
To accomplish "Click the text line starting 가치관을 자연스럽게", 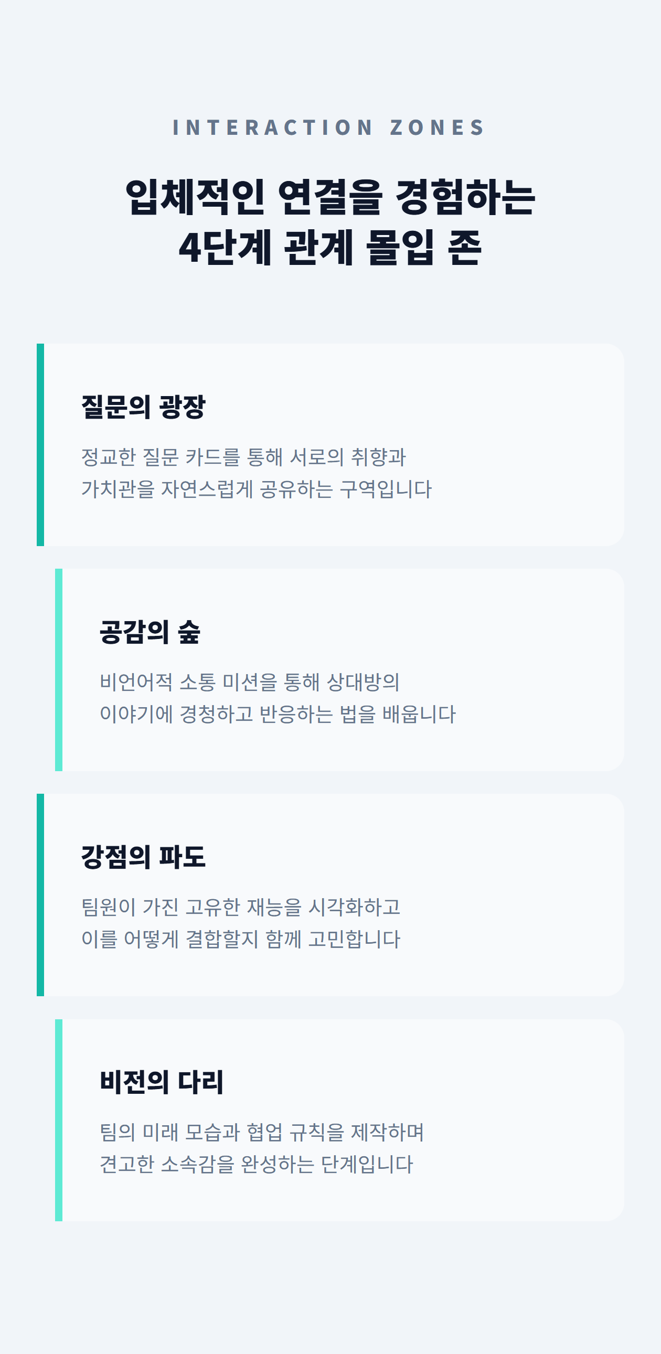I will point(257,489).
